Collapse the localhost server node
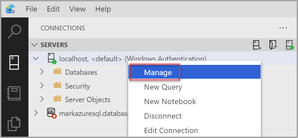The height and width of the screenshot is (138, 298). click(x=36, y=59)
